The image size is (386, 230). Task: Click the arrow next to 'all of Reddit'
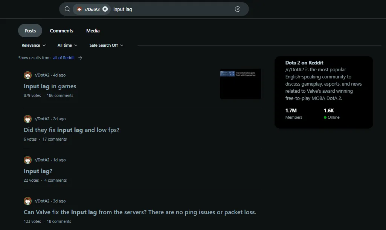point(80,58)
